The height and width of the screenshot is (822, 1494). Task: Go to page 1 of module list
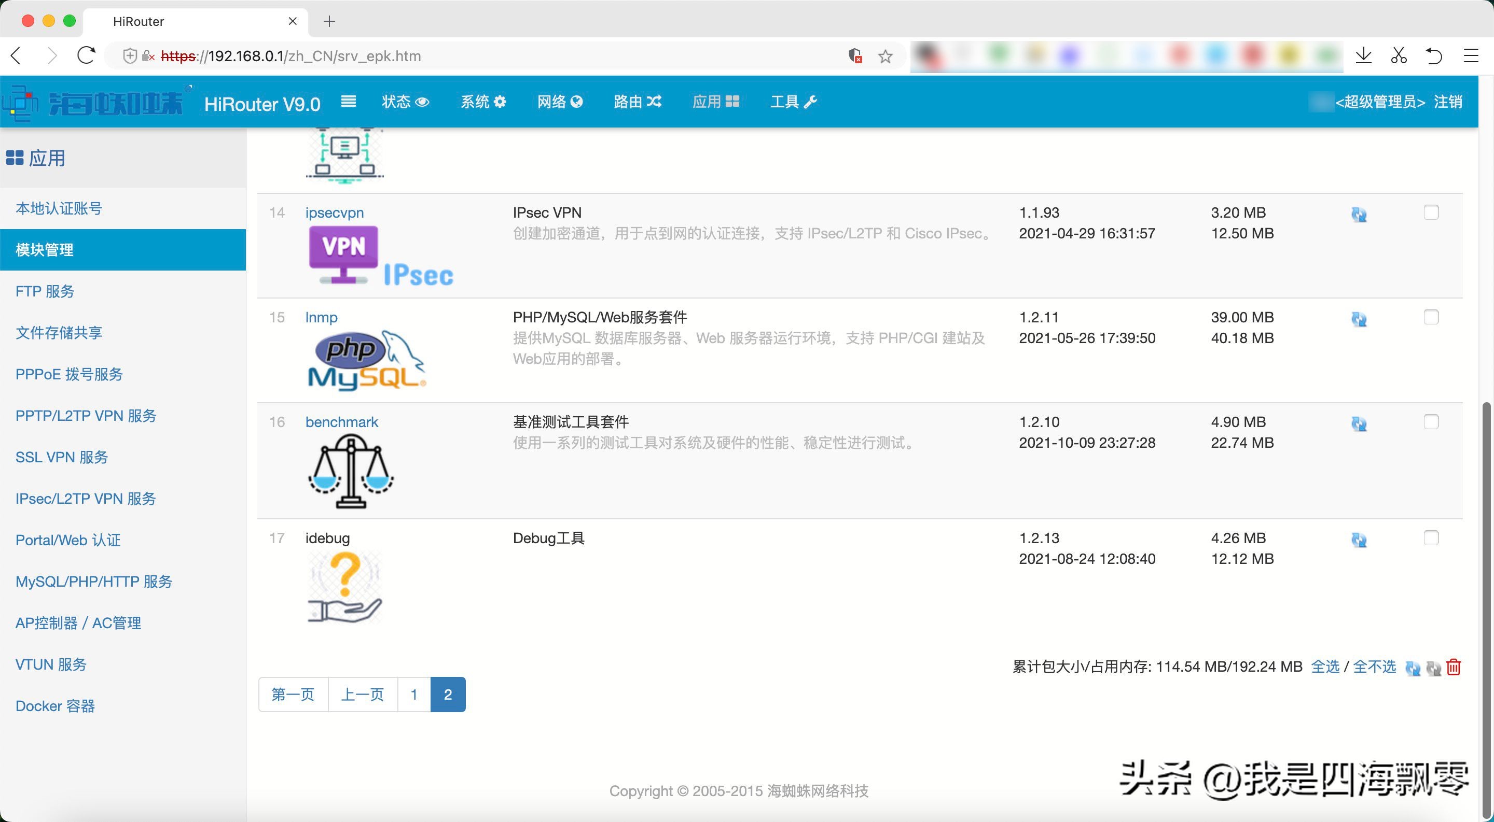pyautogui.click(x=413, y=694)
